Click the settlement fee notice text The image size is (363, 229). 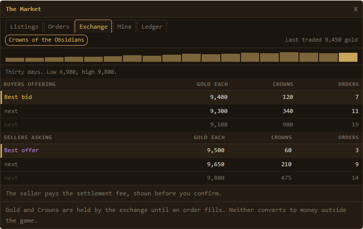coord(113,193)
